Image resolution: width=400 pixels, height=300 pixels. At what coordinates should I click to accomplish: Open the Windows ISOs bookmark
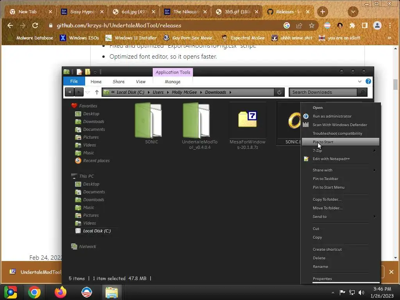pyautogui.click(x=79, y=38)
